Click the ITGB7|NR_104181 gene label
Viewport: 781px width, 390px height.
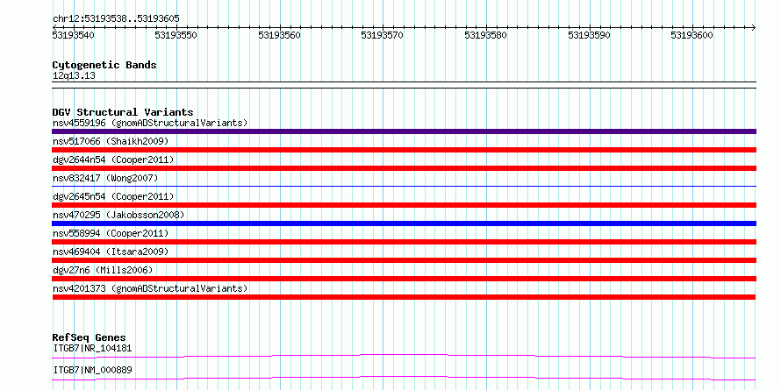(x=92, y=348)
